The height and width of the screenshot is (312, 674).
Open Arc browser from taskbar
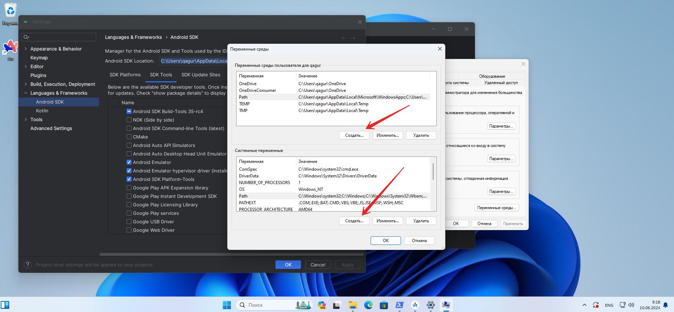coord(415,305)
